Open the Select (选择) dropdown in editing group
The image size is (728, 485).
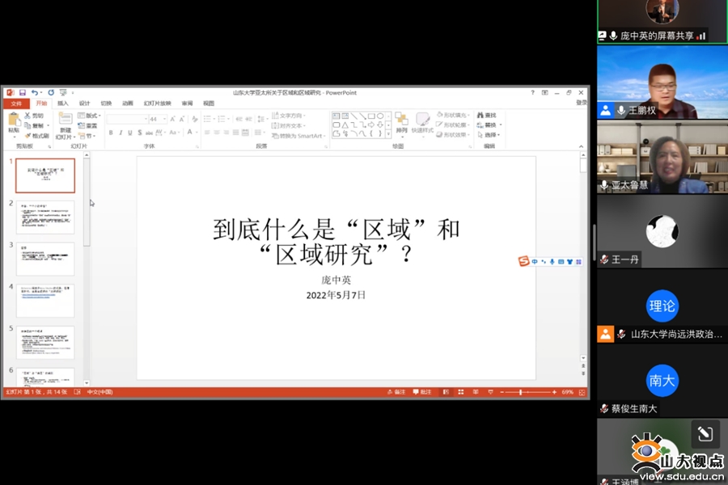tap(491, 135)
